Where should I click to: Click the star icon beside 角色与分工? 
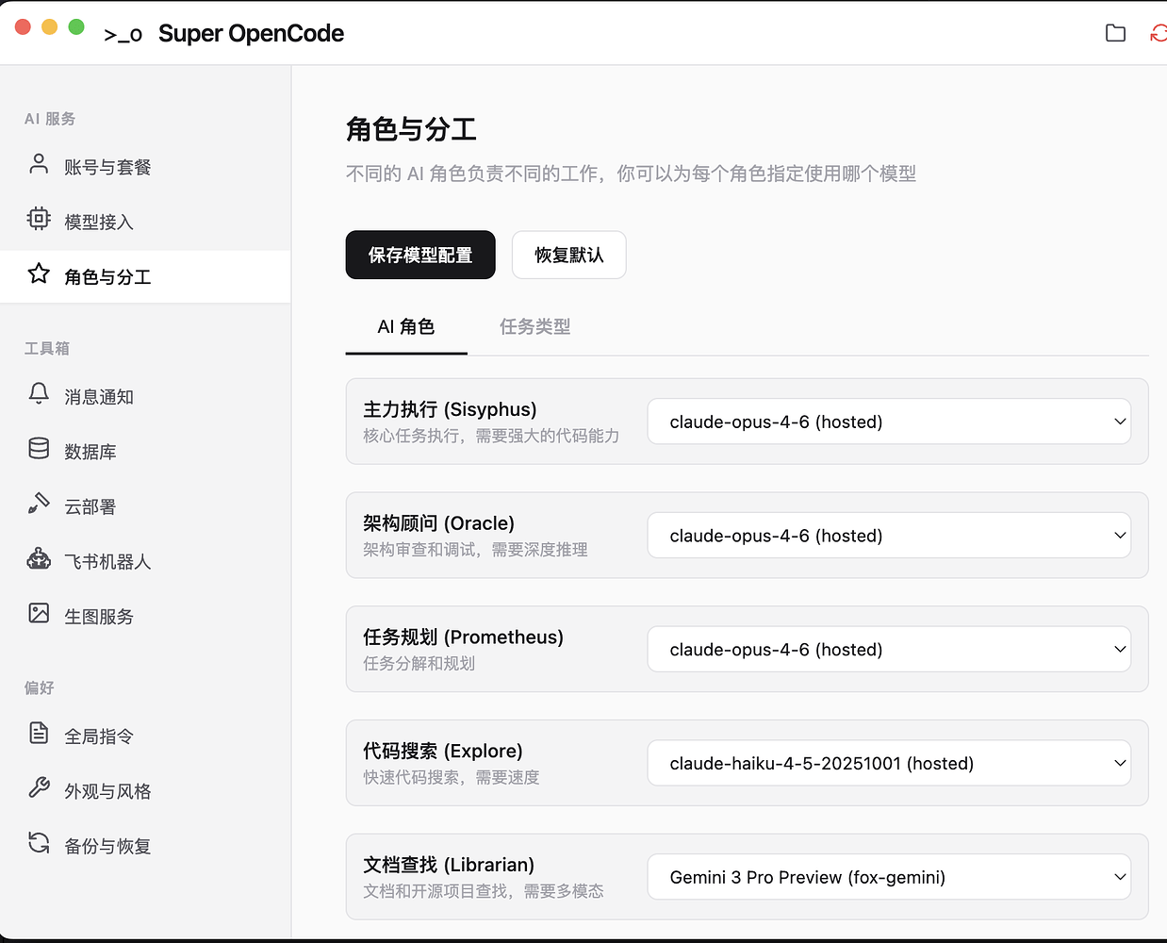pyautogui.click(x=39, y=273)
